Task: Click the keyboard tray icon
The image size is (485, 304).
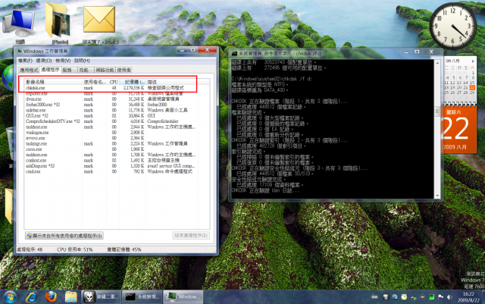Action: pos(374,297)
